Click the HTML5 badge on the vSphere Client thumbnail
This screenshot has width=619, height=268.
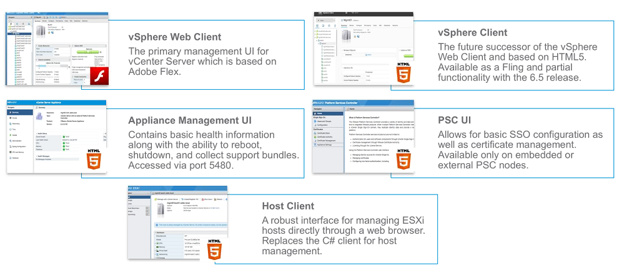coord(404,74)
